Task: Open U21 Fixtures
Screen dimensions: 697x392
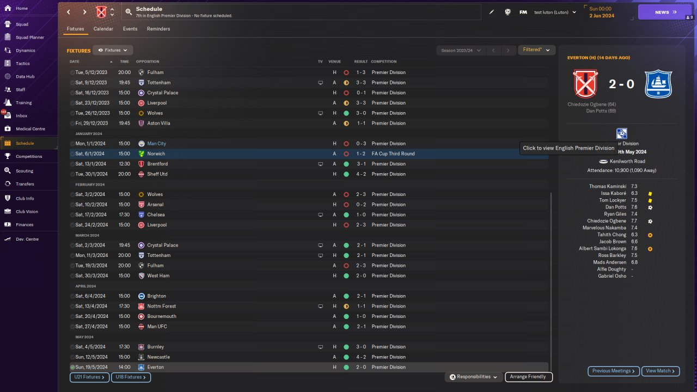Action: point(90,377)
